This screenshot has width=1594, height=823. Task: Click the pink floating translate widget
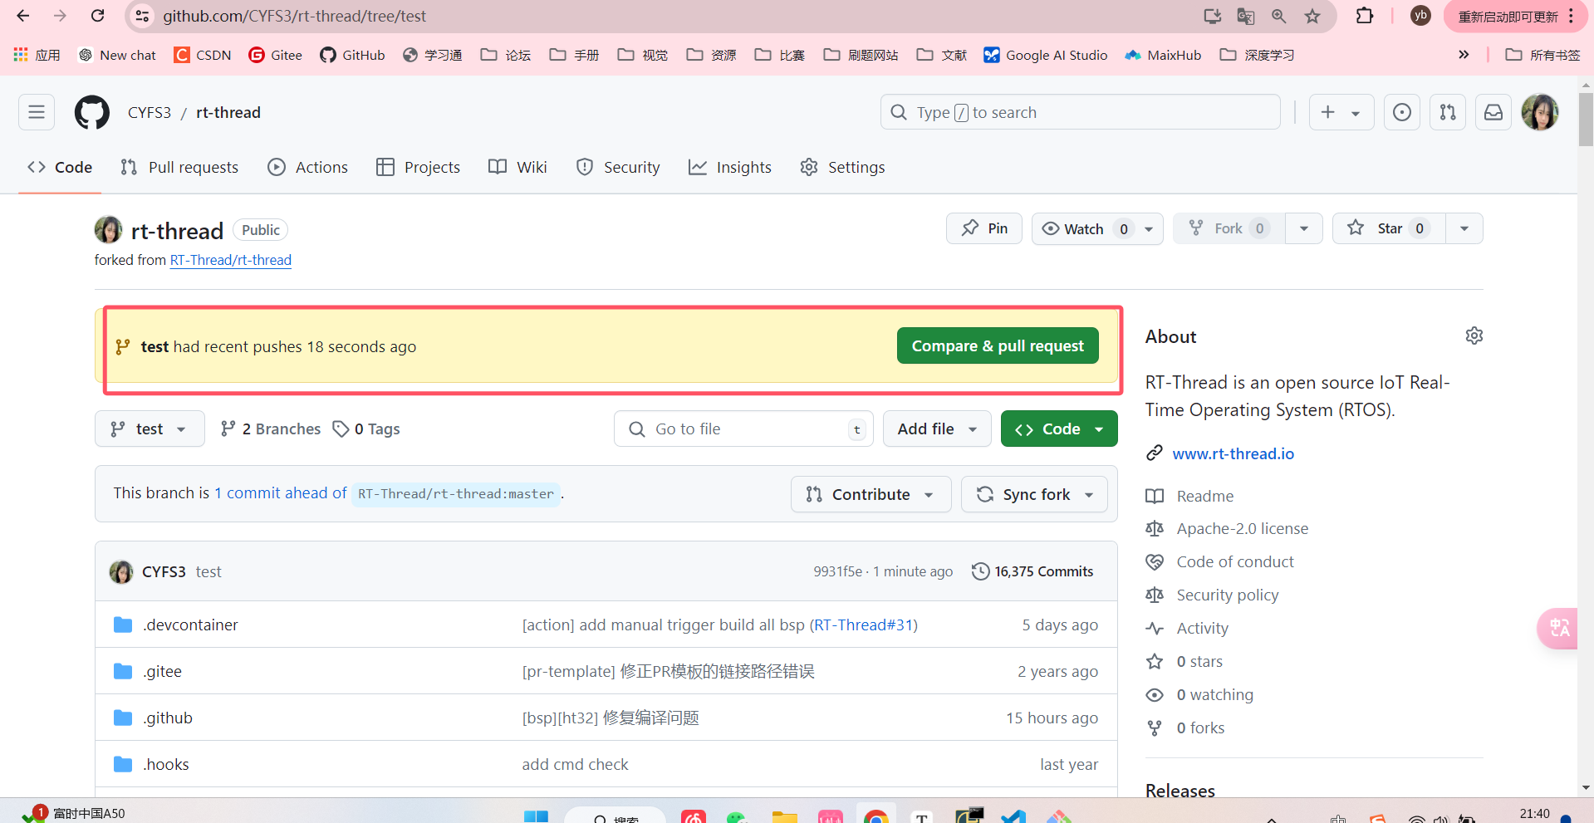pos(1559,629)
